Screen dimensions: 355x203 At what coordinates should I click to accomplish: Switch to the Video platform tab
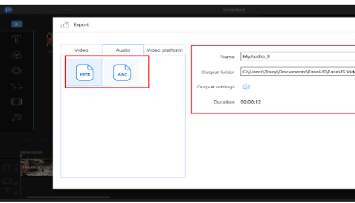pyautogui.click(x=164, y=50)
